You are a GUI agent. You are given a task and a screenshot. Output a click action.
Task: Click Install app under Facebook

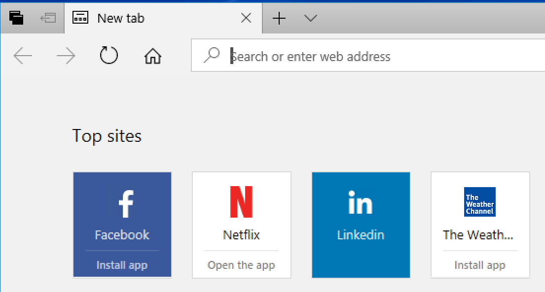(x=122, y=265)
